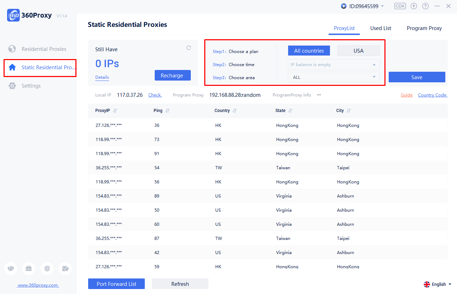Refresh the Still Have IP balance icon
Image resolution: width=457 pixels, height=294 pixels.
pos(189,48)
